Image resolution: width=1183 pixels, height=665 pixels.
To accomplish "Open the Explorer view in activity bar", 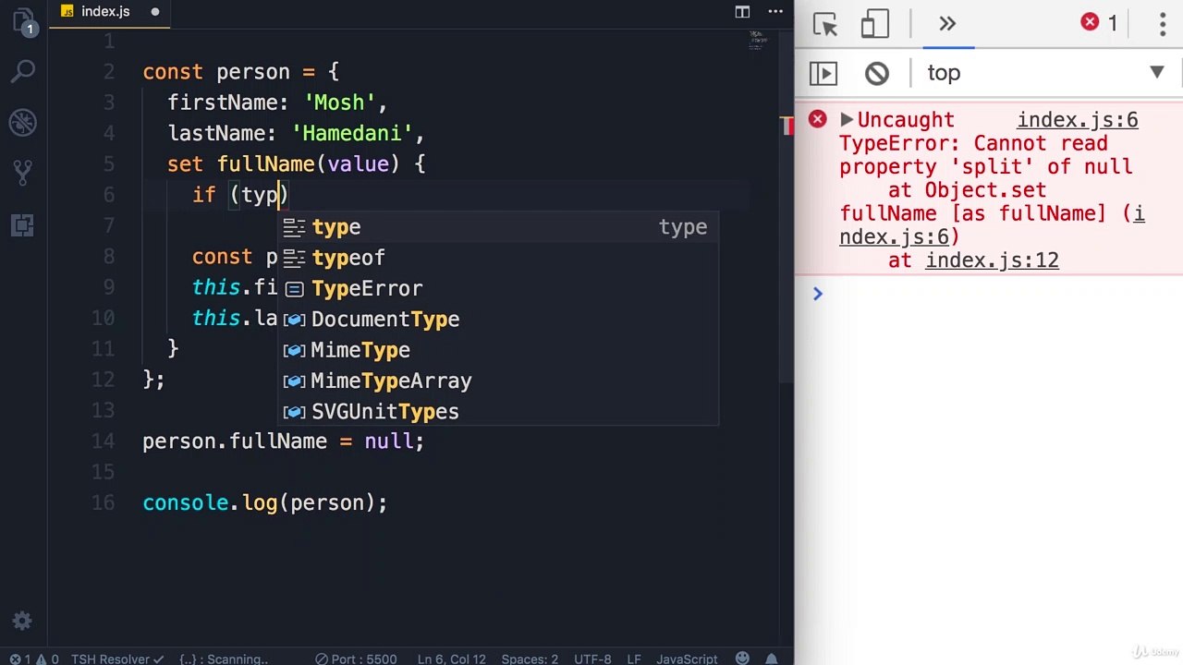I will click(x=23, y=21).
